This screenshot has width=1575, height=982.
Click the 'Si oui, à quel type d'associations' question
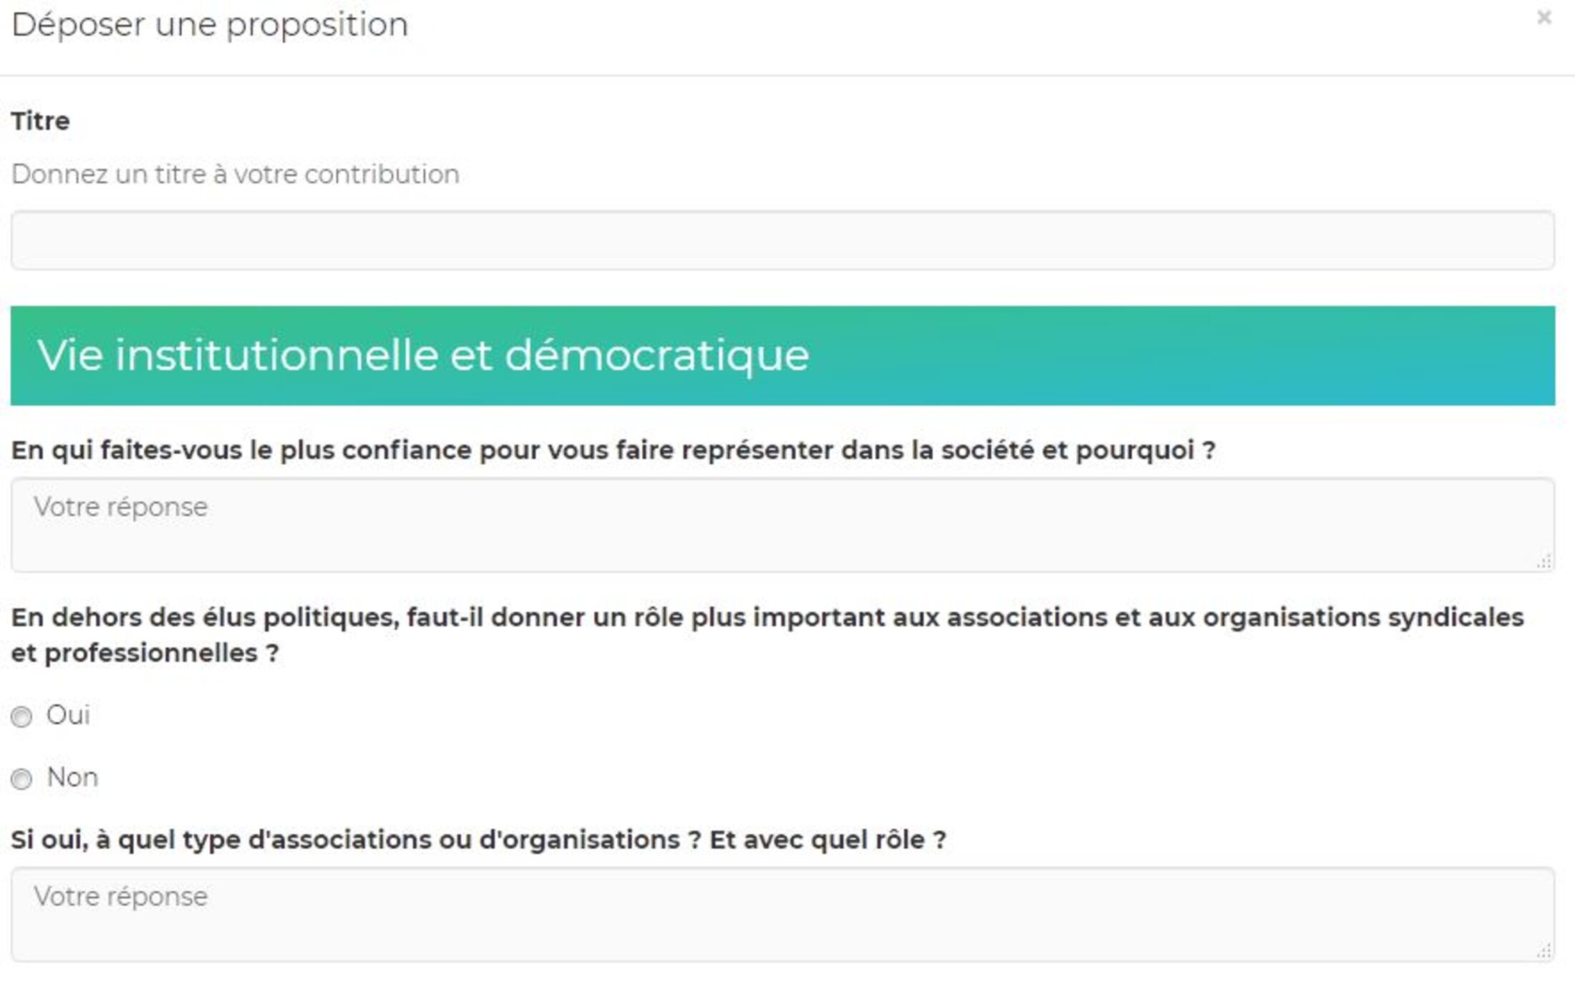point(478,840)
